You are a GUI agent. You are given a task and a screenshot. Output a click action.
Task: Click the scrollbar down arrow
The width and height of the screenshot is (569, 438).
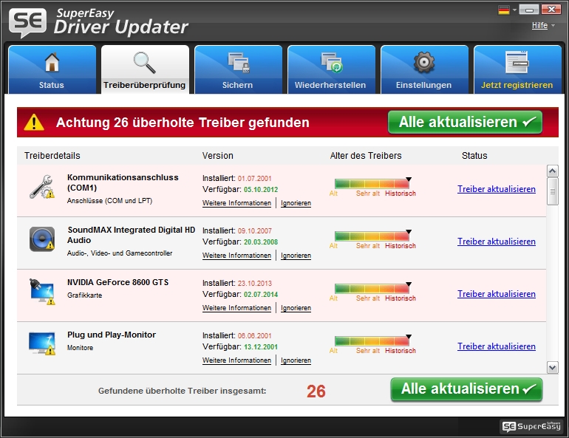552,368
